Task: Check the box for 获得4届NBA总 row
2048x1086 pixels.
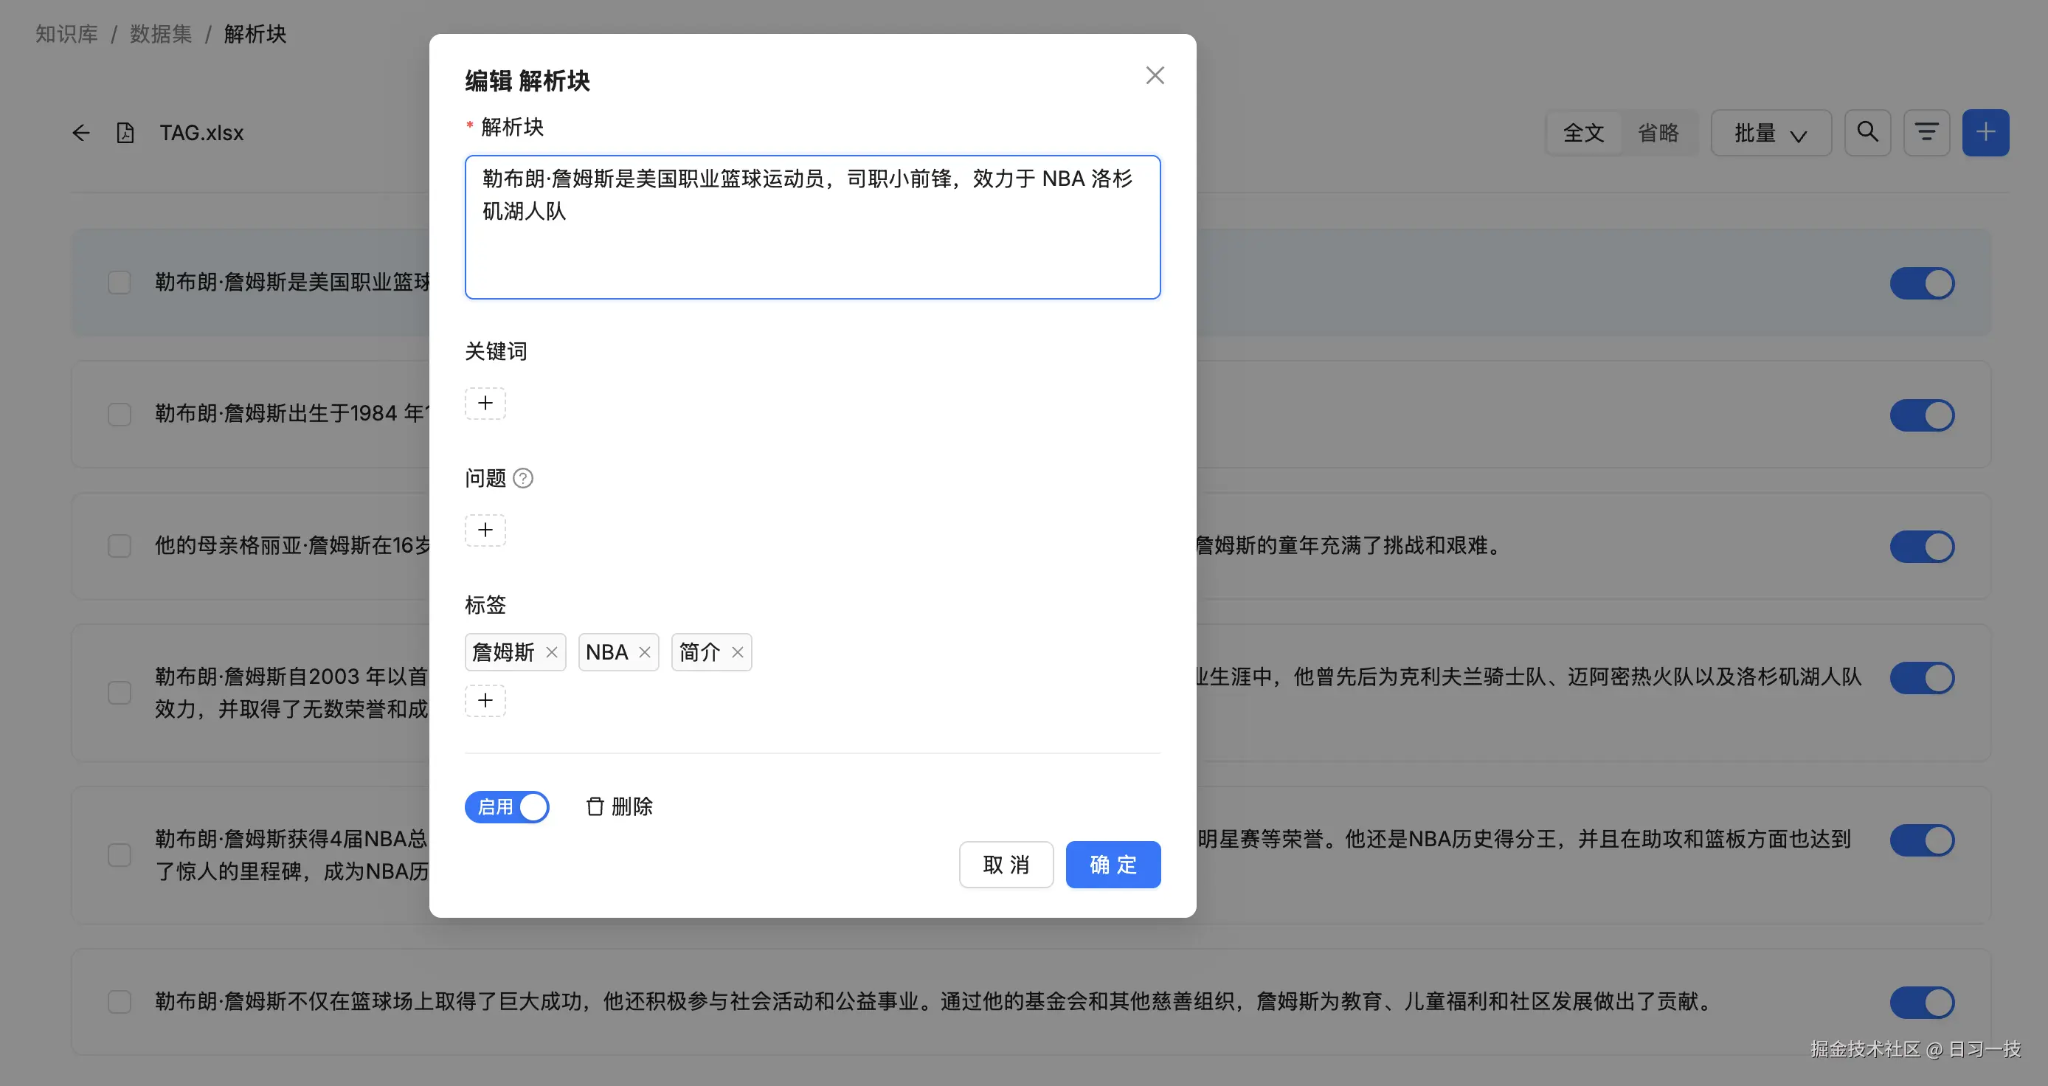Action: (x=120, y=854)
